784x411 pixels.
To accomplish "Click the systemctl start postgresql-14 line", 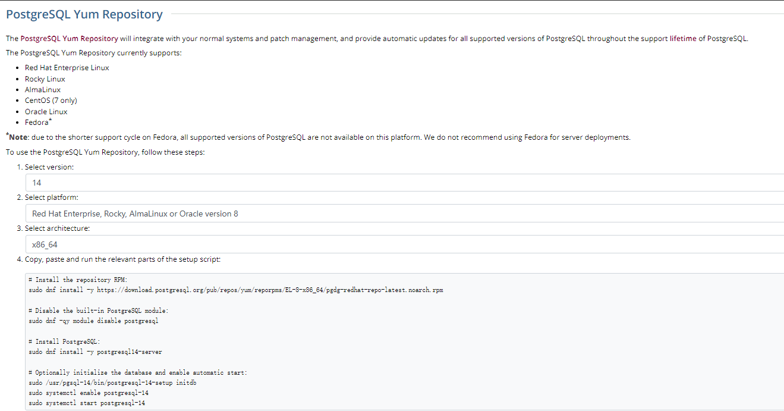I will 87,403.
